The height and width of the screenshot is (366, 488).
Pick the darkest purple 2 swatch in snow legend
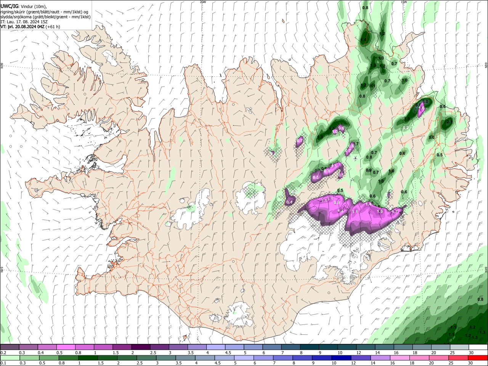(141, 347)
